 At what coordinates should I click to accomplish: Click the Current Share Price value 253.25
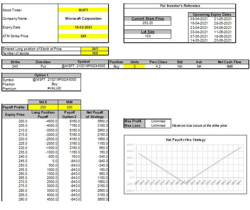tap(147, 23)
